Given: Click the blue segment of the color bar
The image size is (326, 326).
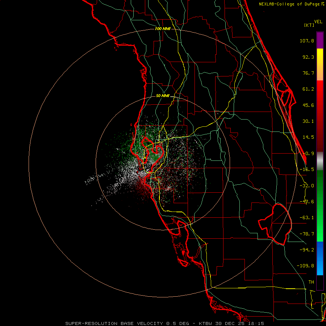Looking at the screenshot, I should pos(320,258).
